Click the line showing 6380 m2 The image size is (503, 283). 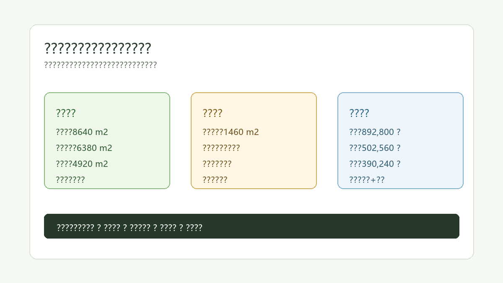(84, 148)
